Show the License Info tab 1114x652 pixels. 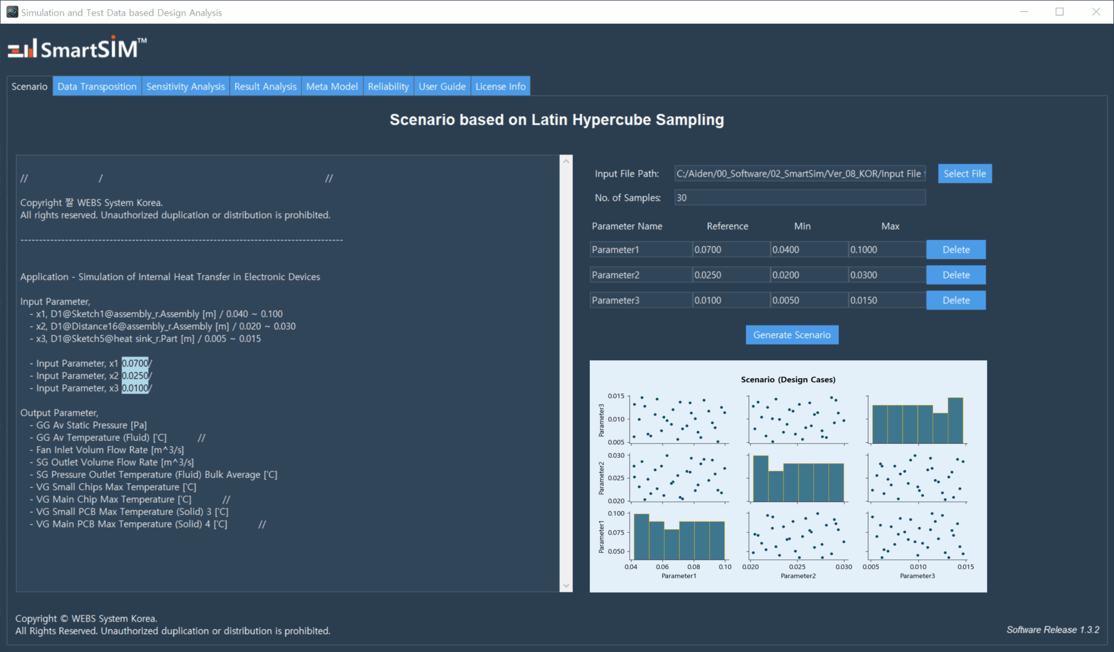[x=500, y=86]
